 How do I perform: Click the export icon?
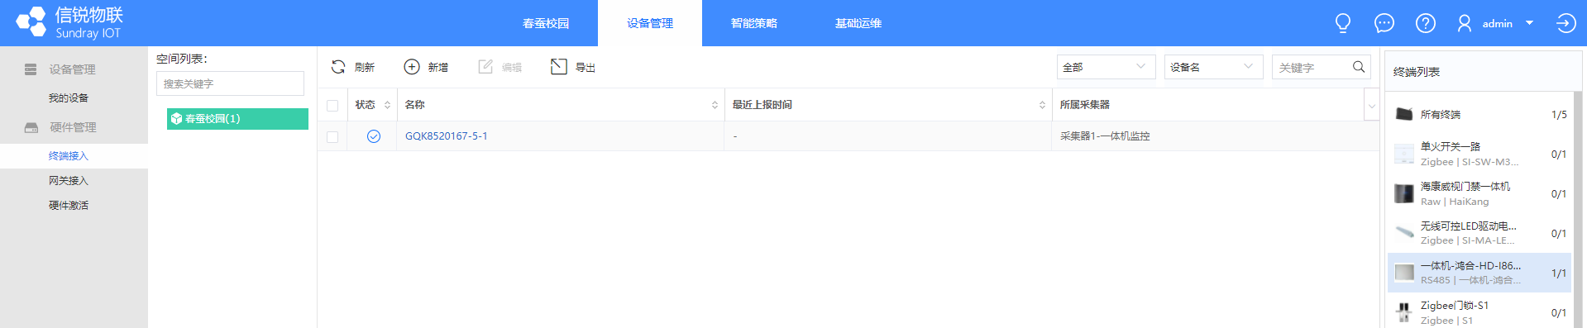559,67
